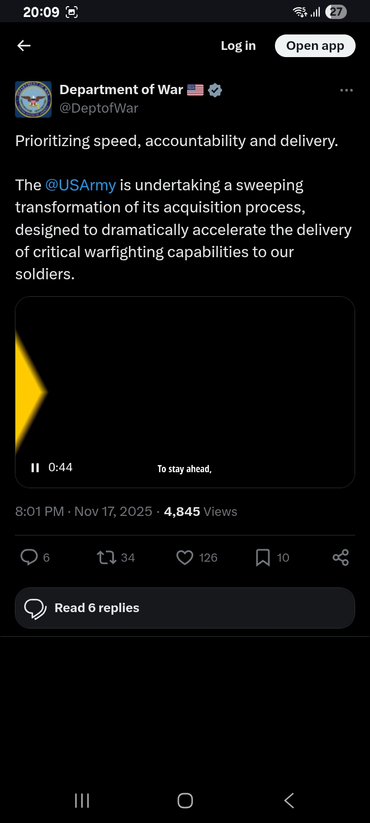Open the @USArmy mention link
The width and height of the screenshot is (370, 823).
pos(81,185)
